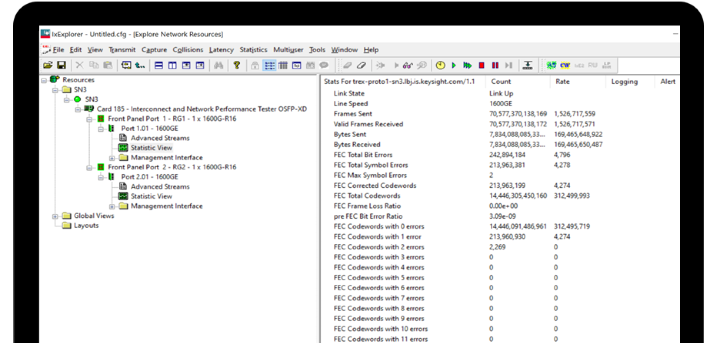Click the speech bubble toolbar icon

(324, 65)
